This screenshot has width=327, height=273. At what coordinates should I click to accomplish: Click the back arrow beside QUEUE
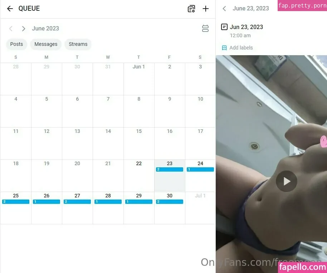[10, 9]
